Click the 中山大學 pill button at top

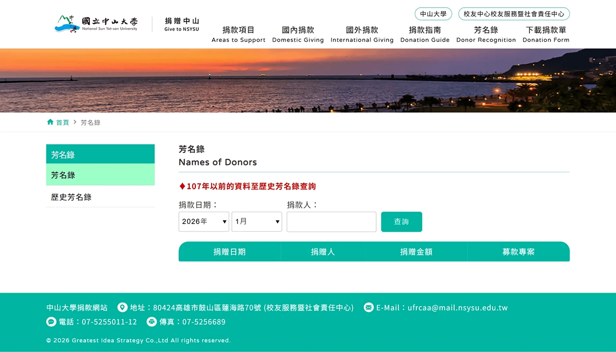[x=433, y=14]
